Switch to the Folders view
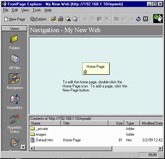The width and height of the screenshot is (165, 159). pos(15,42)
